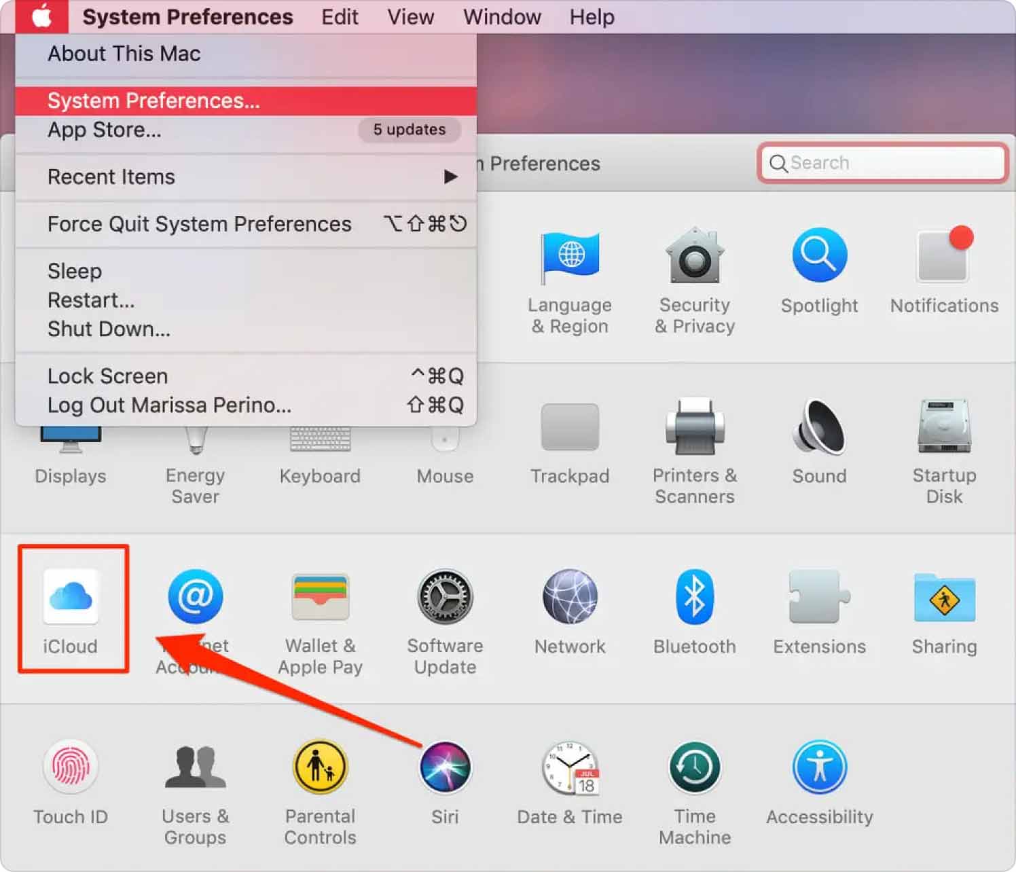Choose App Store… menu entry
The width and height of the screenshot is (1016, 872).
click(x=246, y=130)
